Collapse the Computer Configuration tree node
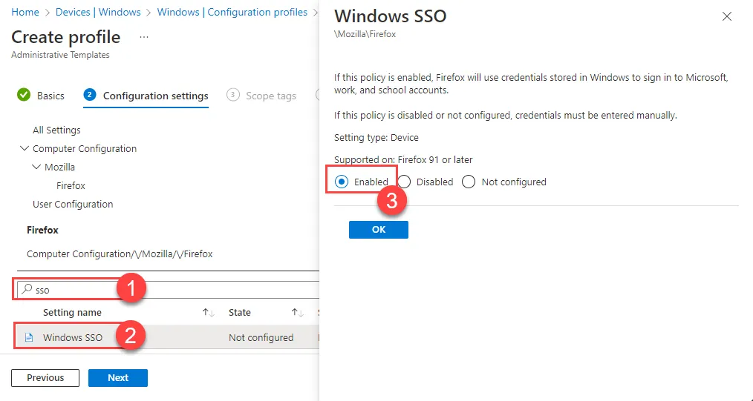This screenshot has height=401, width=753. (x=24, y=148)
